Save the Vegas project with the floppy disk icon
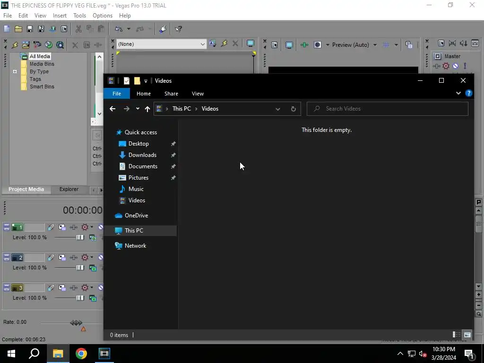Screen dimensions: 484x363 click(30, 29)
